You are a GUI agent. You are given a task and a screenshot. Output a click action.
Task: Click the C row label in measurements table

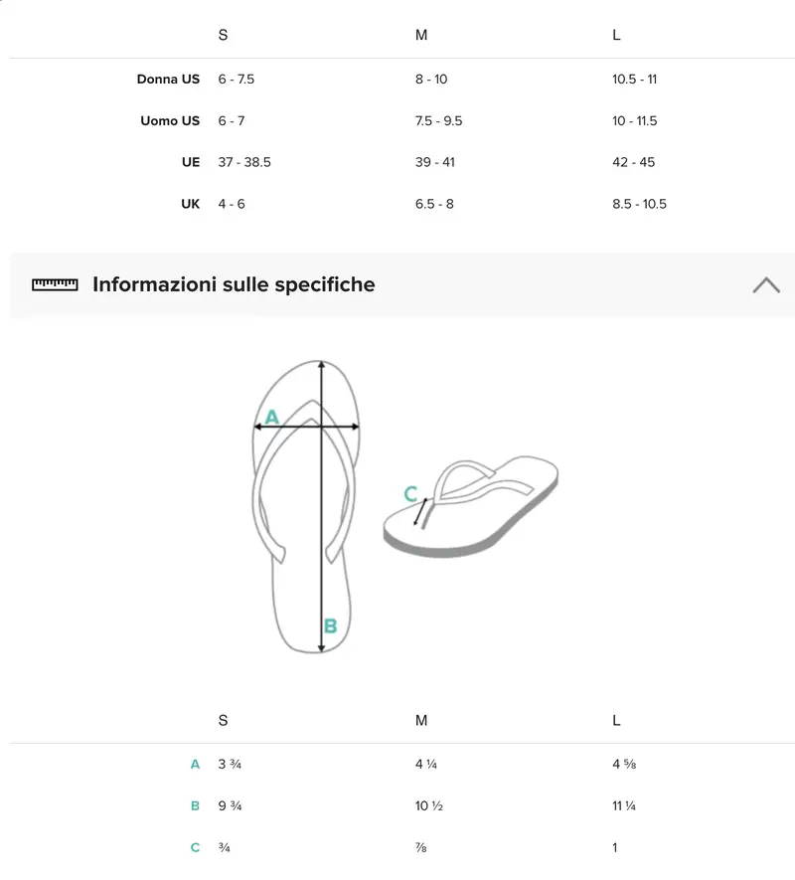195,848
